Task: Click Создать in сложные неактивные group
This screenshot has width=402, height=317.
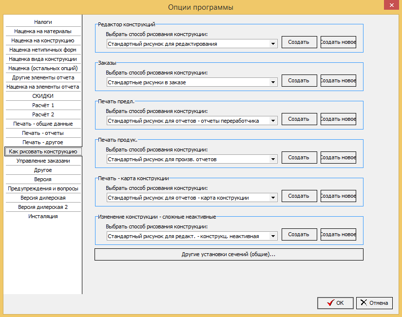Action: tap(299, 234)
